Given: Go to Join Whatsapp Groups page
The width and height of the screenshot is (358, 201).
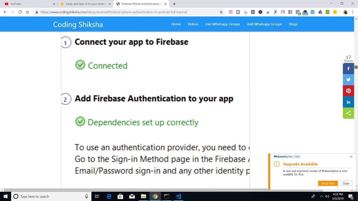Looking at the screenshot, I should [222, 24].
